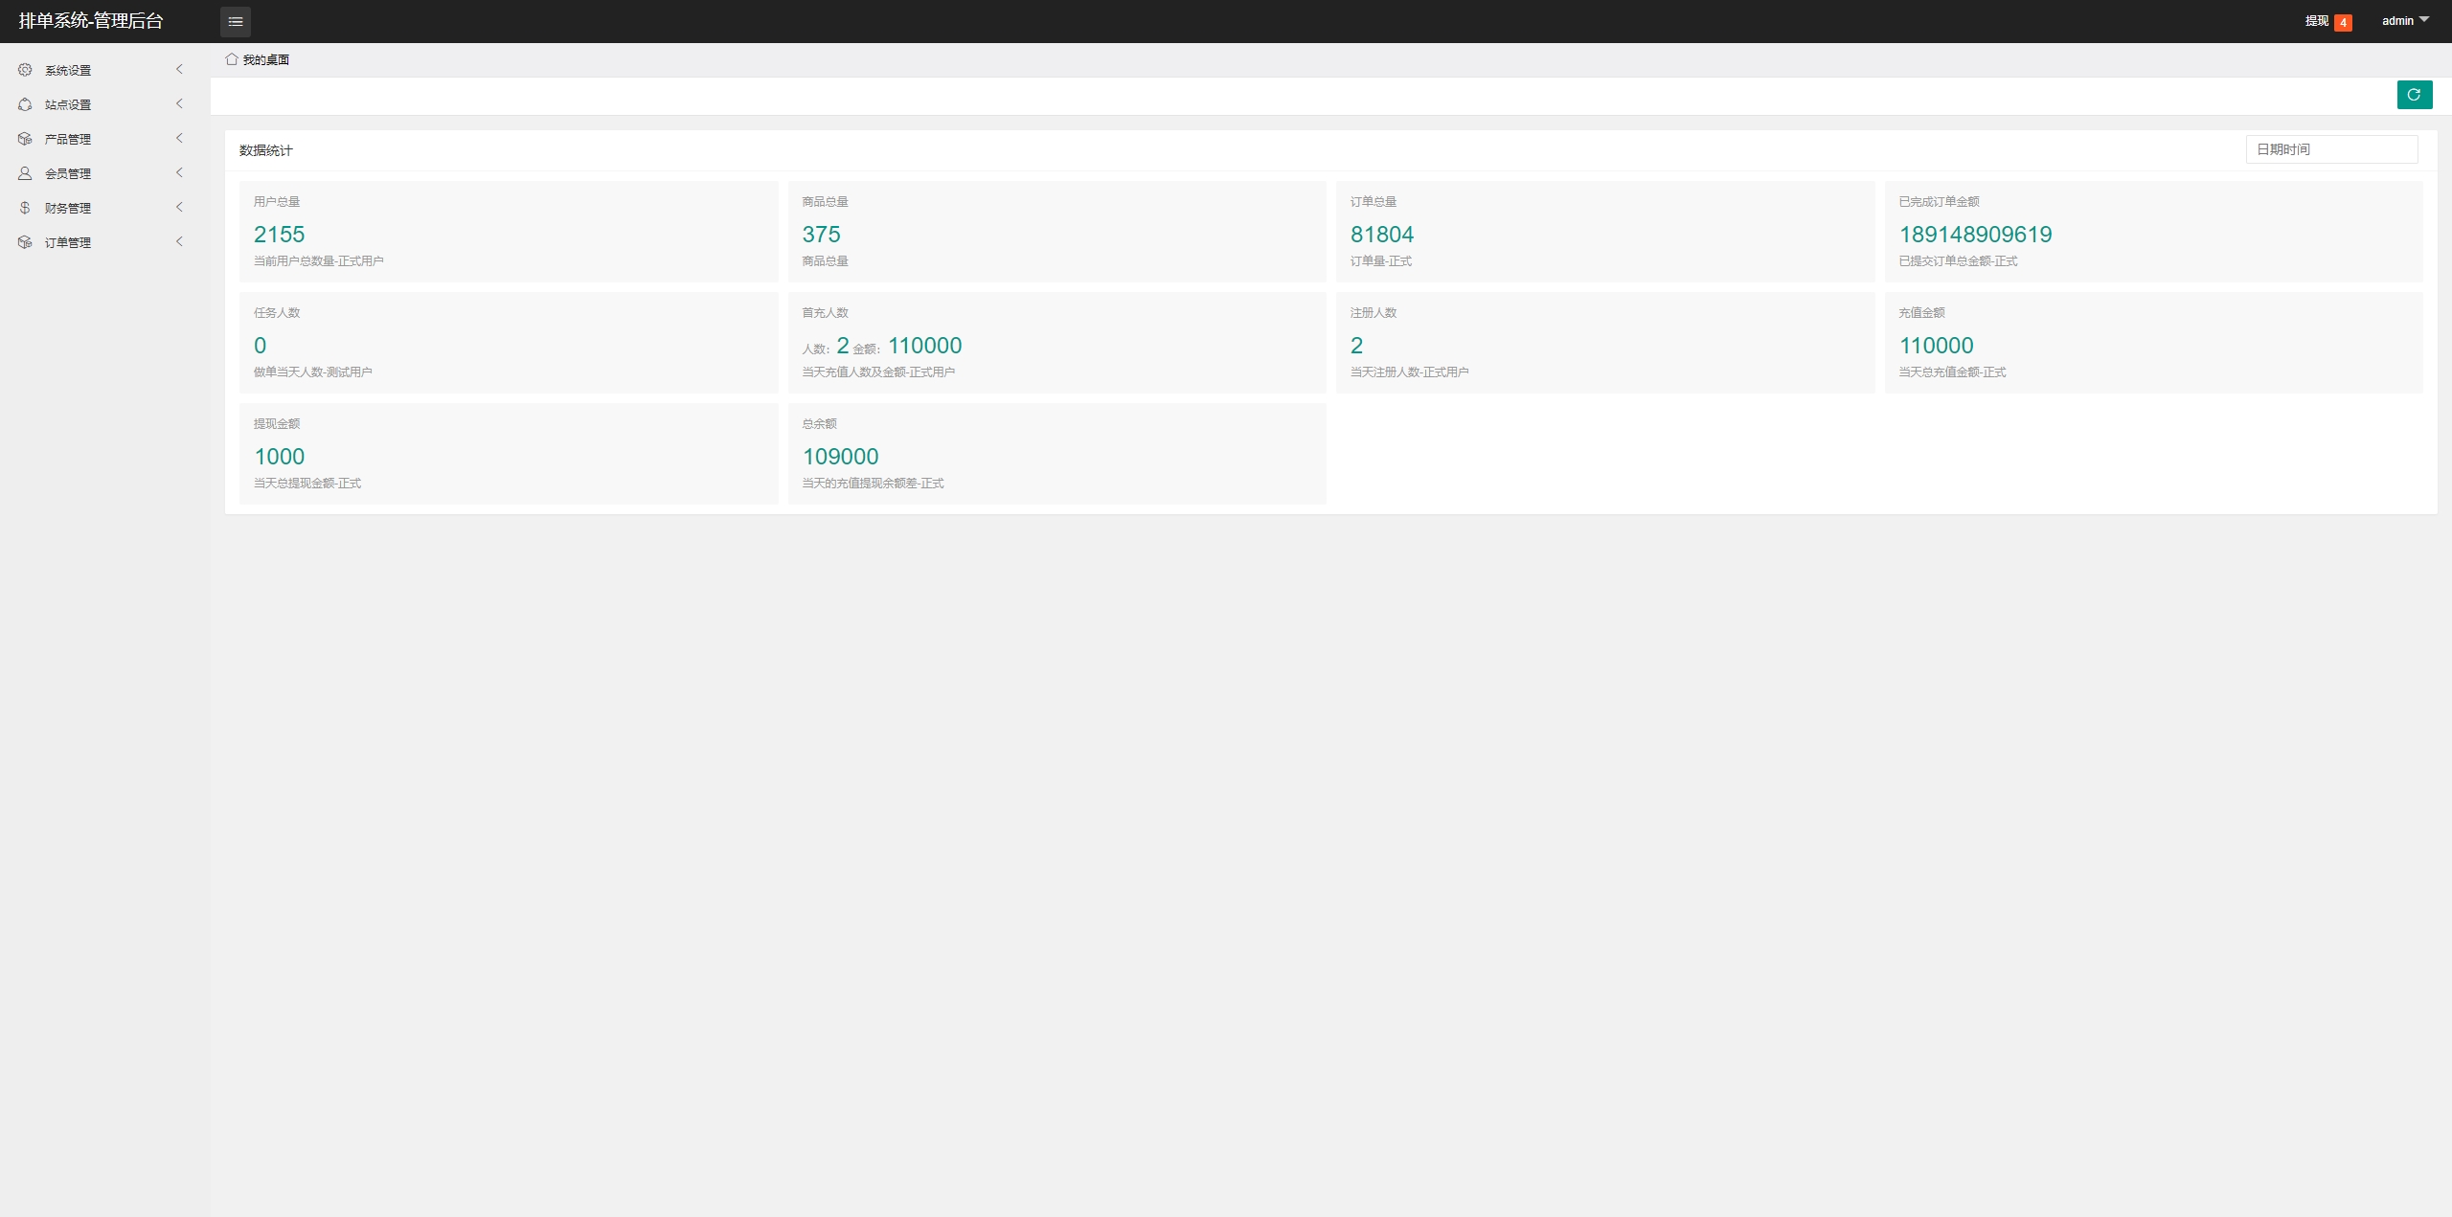This screenshot has height=1217, width=2452.
Task: Click the box icon for 订单管理
Action: 25,242
